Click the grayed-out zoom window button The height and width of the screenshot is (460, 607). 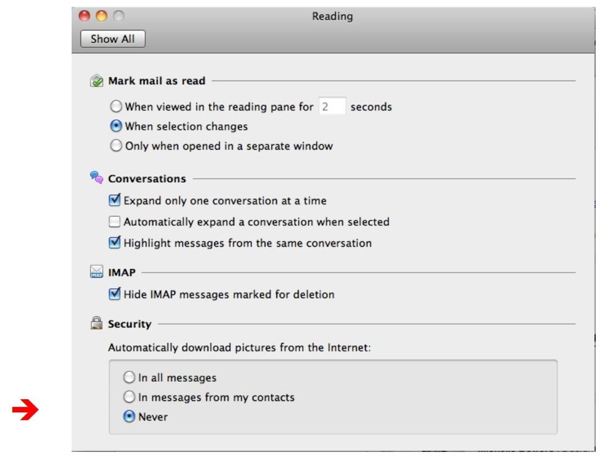point(118,17)
